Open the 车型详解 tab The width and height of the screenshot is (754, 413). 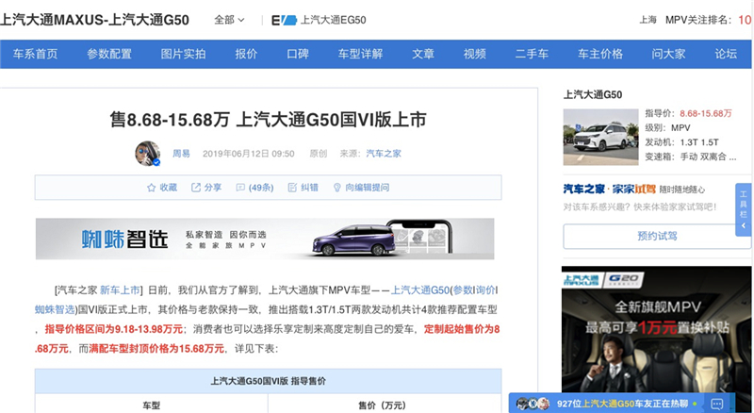pos(360,54)
